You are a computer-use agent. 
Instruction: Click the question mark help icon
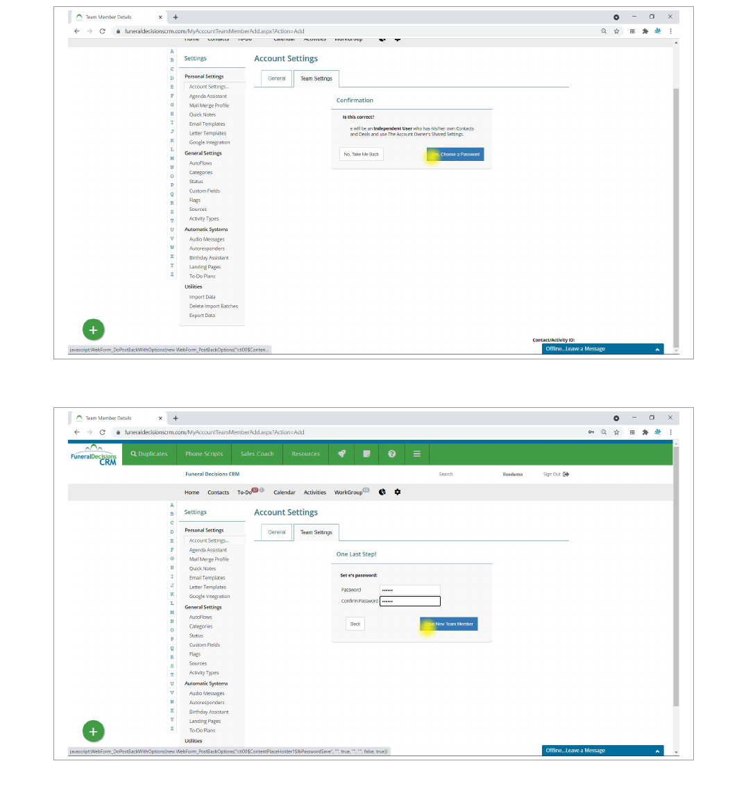tap(391, 454)
